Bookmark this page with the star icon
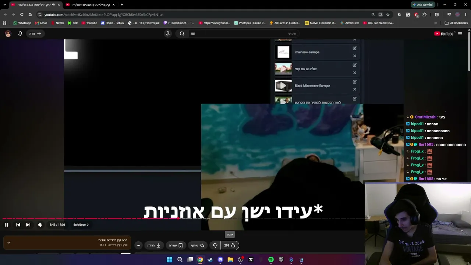This screenshot has width=471, height=265. (388, 15)
